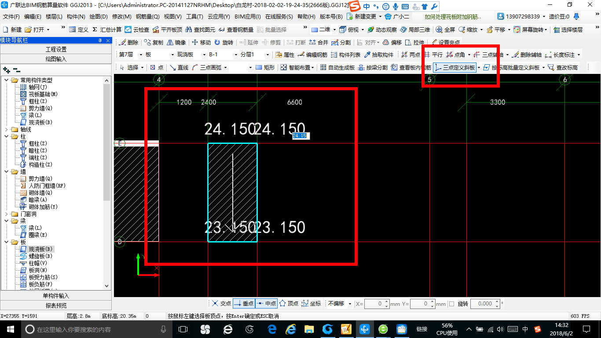Click the 报表预览 report preview button
Viewport: 601px width, 338px height.
point(56,305)
